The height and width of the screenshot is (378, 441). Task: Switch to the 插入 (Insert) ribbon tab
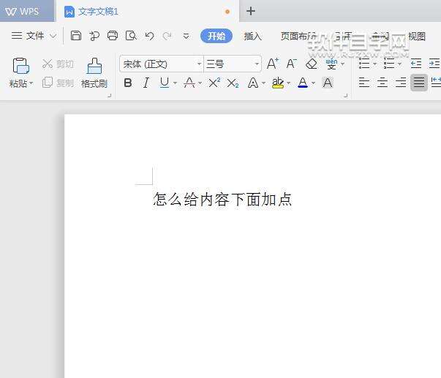click(252, 36)
